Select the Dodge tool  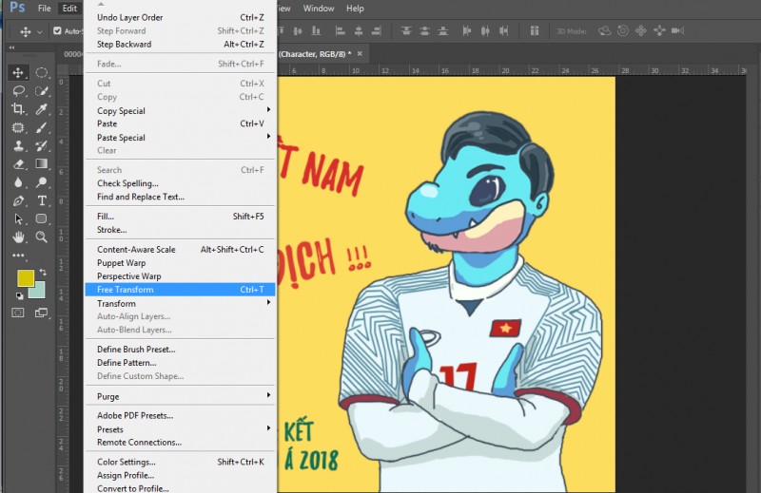(42, 182)
